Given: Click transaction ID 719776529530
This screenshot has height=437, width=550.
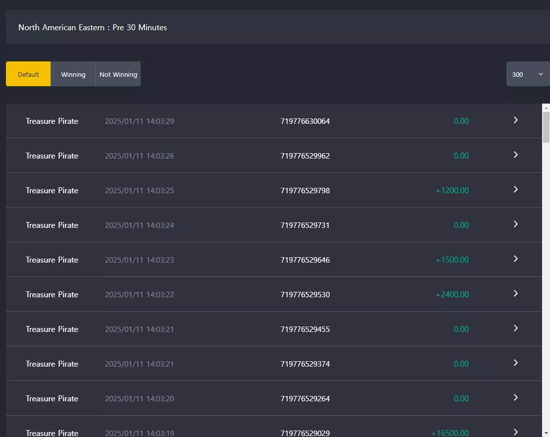Looking at the screenshot, I should pos(305,294).
